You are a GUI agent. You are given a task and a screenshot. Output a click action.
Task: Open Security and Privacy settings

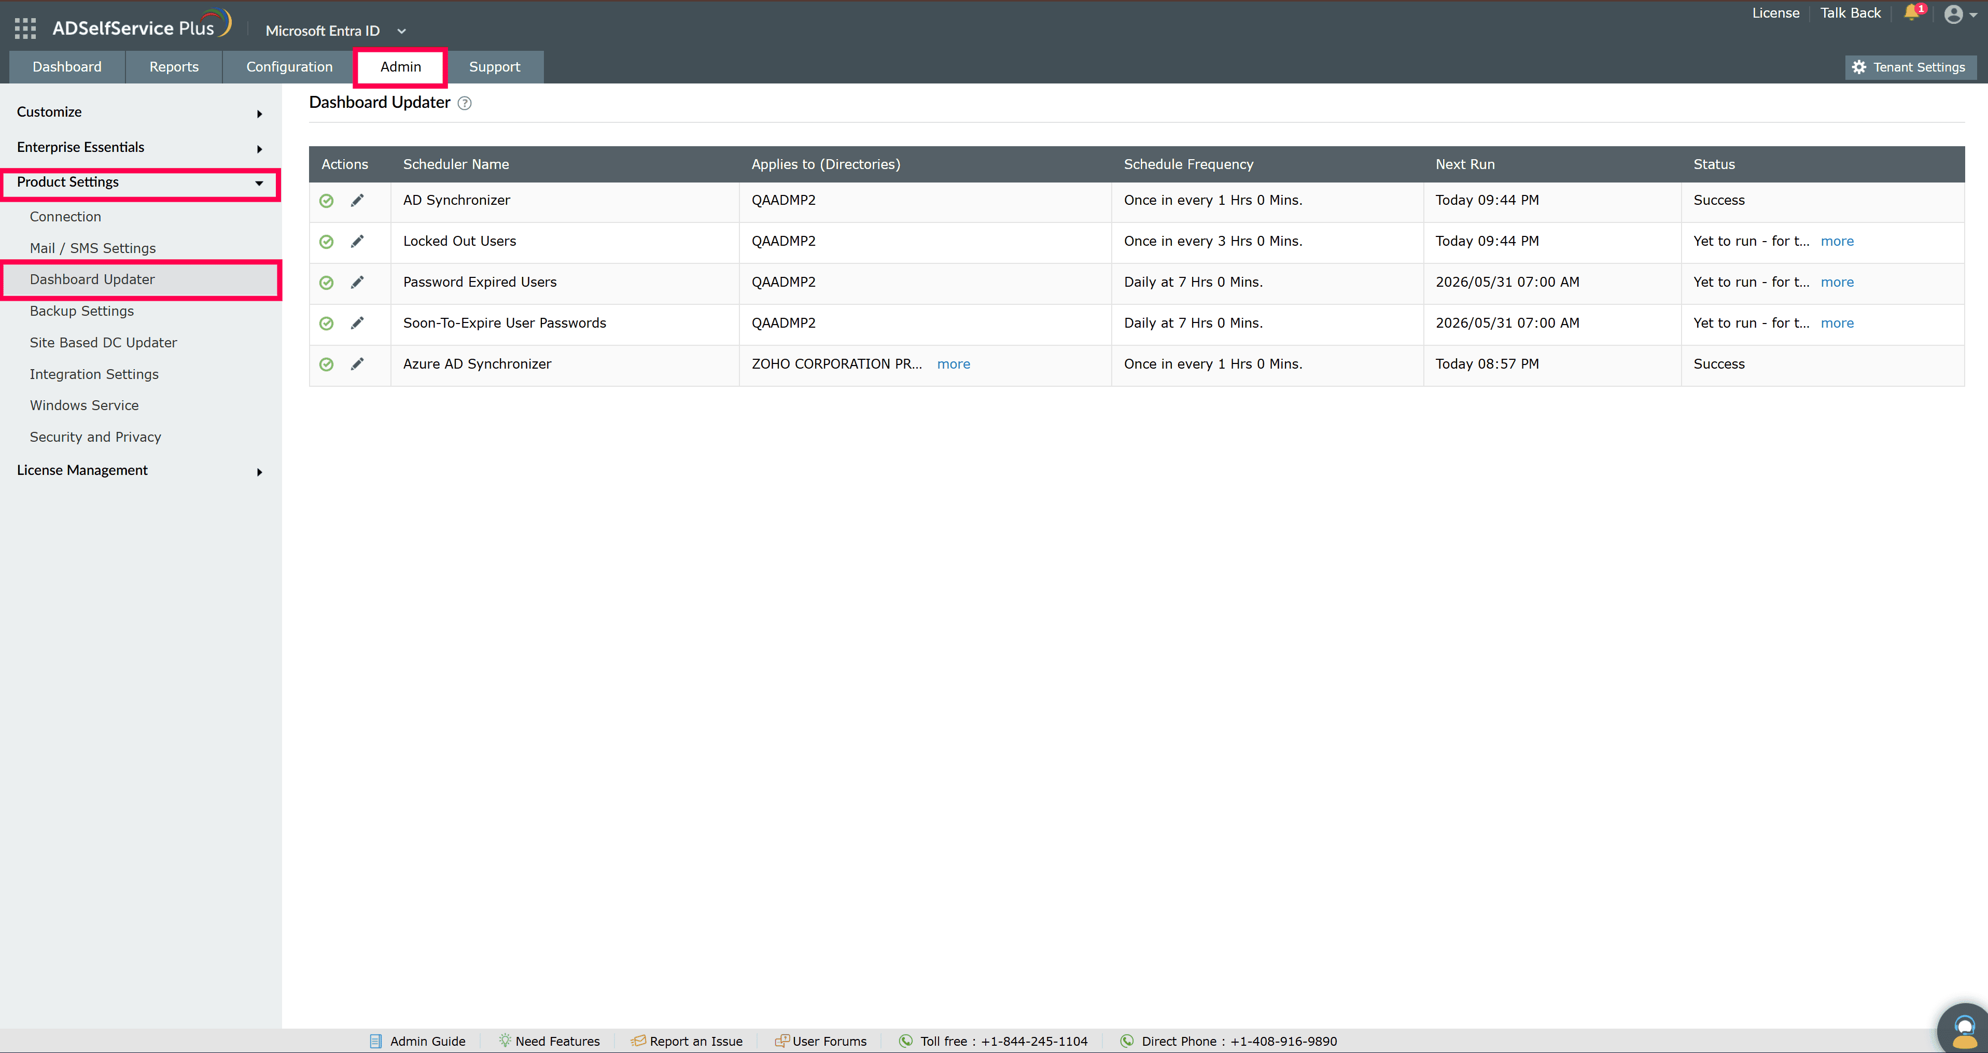click(x=96, y=437)
